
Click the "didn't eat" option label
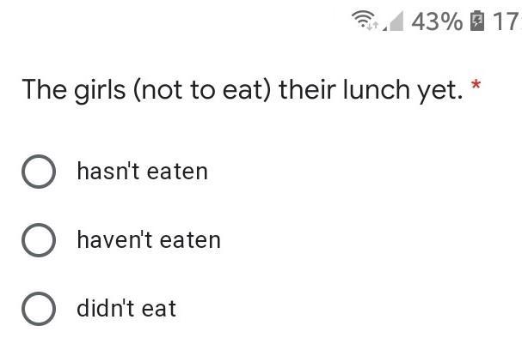126,309
